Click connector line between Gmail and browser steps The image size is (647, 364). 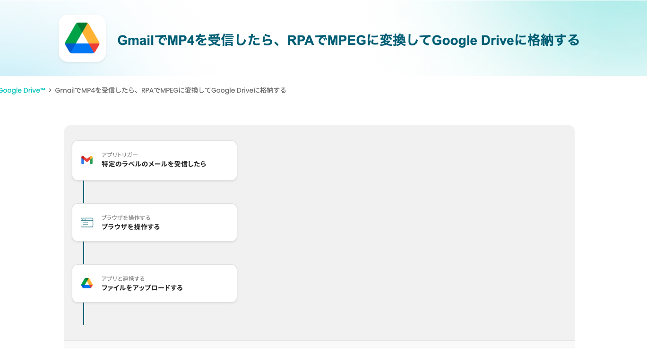click(84, 192)
